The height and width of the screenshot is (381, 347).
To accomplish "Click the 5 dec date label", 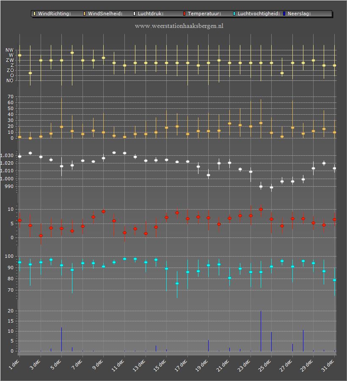I will click(x=55, y=364).
